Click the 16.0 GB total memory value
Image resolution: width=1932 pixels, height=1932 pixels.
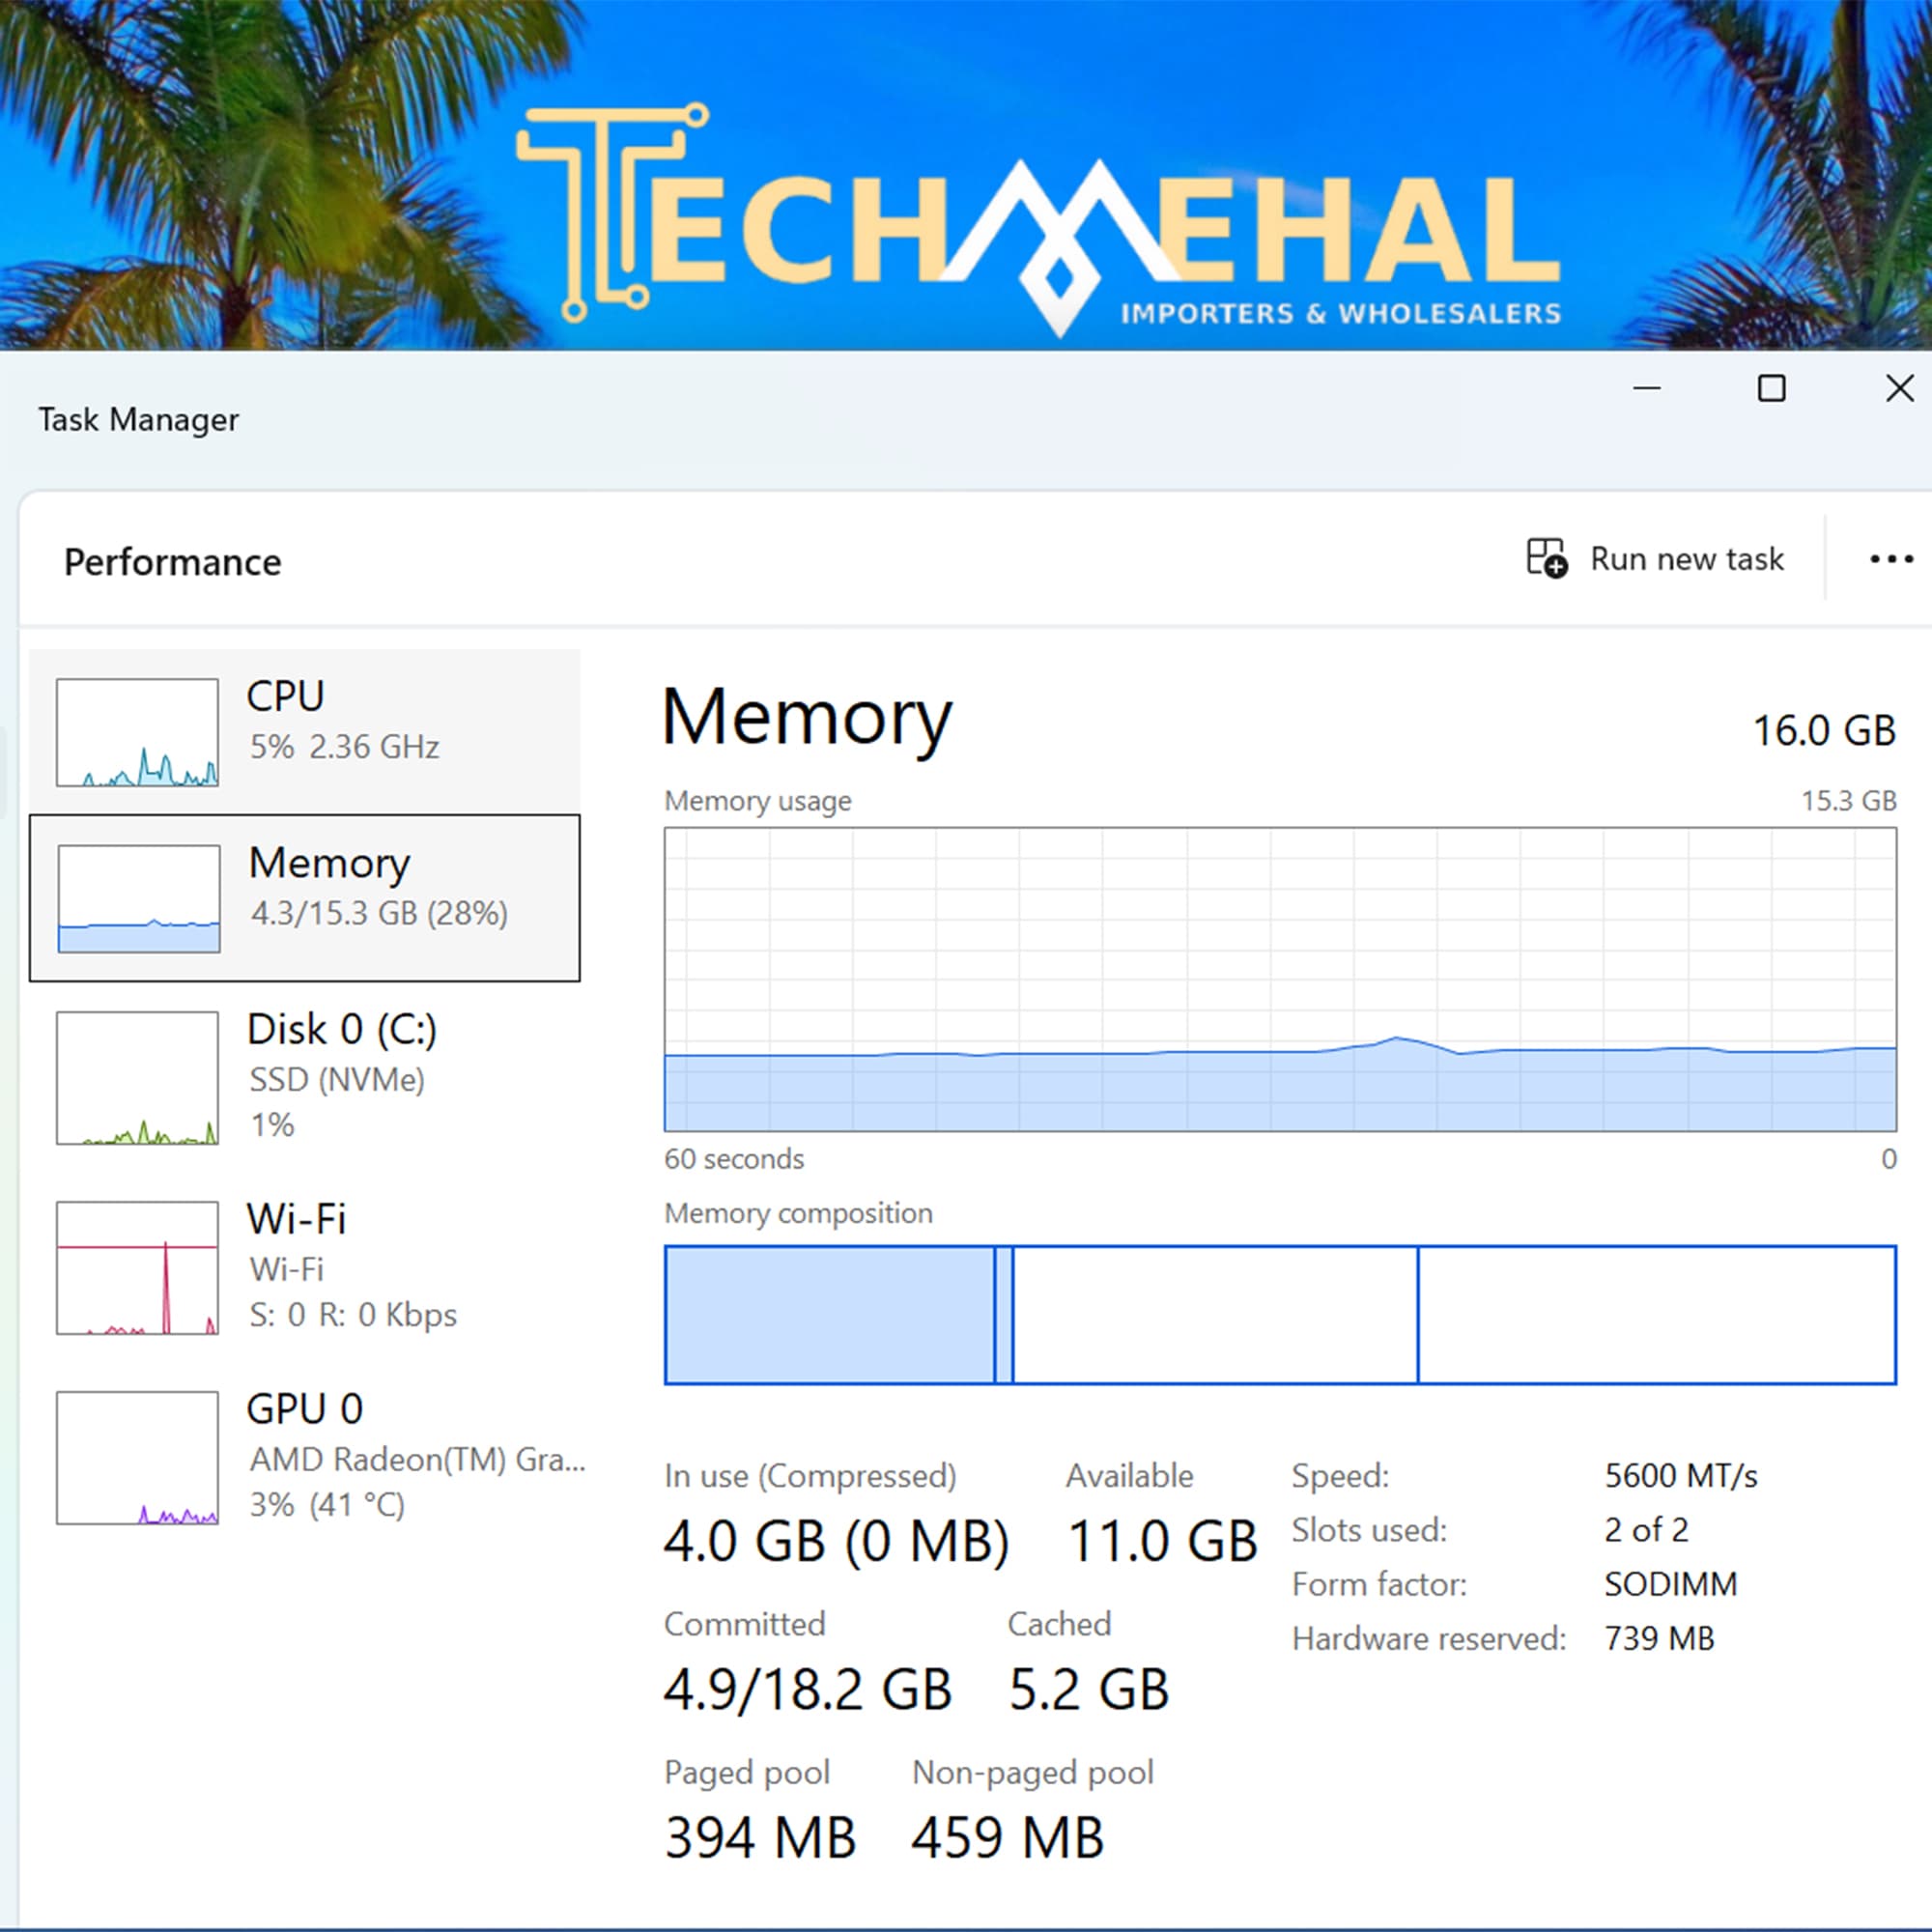[1824, 731]
